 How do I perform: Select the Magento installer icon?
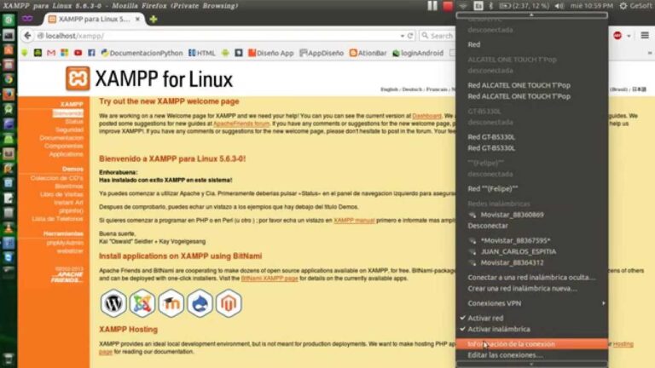229,302
